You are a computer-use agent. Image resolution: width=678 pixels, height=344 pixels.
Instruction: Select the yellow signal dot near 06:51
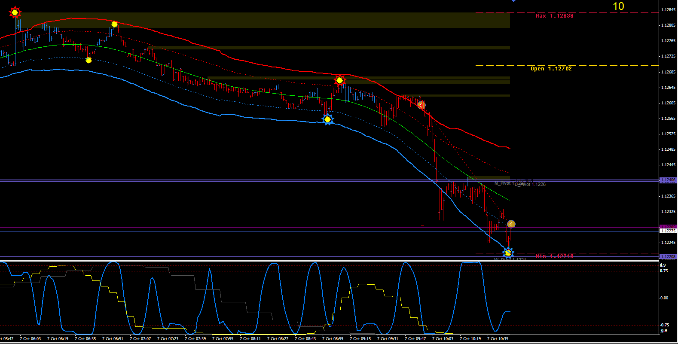pos(114,24)
